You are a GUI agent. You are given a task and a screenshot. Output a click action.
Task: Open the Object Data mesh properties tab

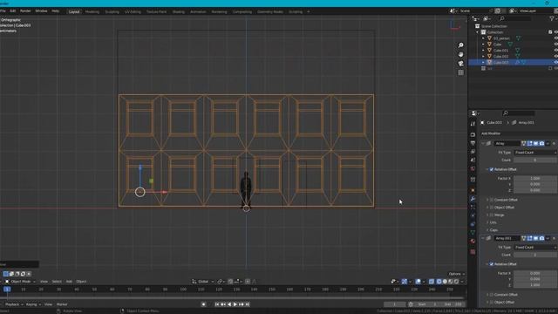(473, 233)
